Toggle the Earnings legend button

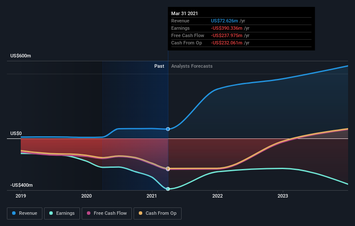[x=62, y=213]
